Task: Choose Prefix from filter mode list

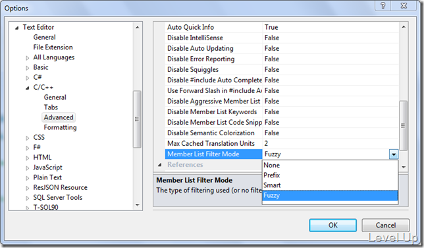Action: [x=330, y=175]
